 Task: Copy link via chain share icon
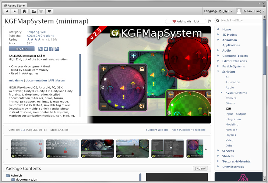pyautogui.click(x=40, y=49)
